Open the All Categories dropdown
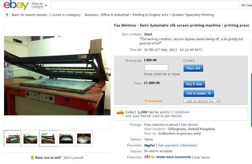252x164 pixels. tap(246, 5)
